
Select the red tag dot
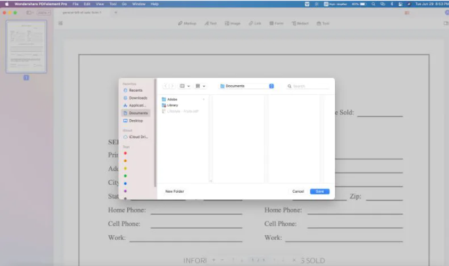(x=125, y=153)
